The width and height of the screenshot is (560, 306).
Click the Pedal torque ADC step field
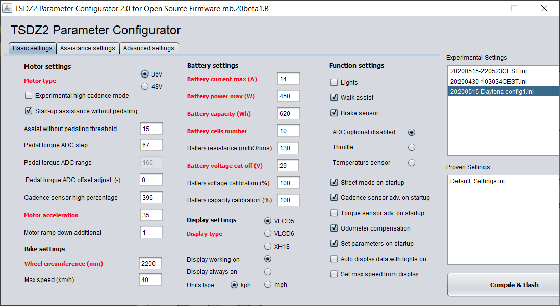tap(151, 145)
